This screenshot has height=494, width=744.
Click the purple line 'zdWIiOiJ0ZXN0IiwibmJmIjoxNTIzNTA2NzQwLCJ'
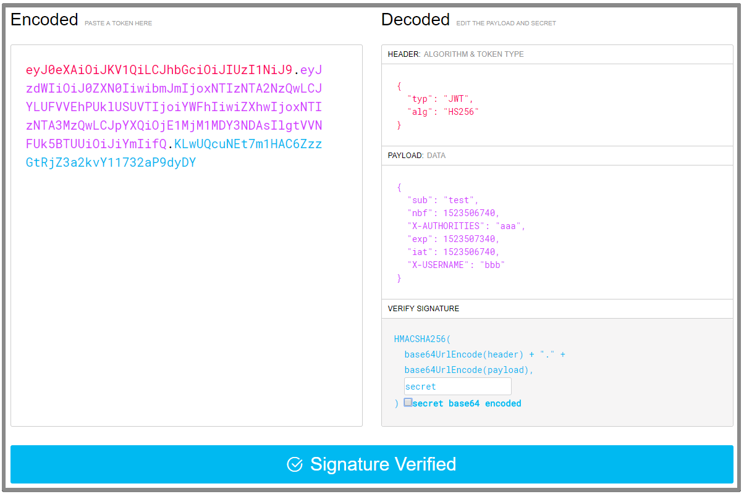tap(174, 89)
